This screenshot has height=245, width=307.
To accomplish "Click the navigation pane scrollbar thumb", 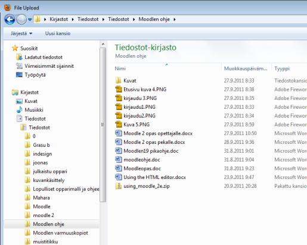I will point(103,125).
